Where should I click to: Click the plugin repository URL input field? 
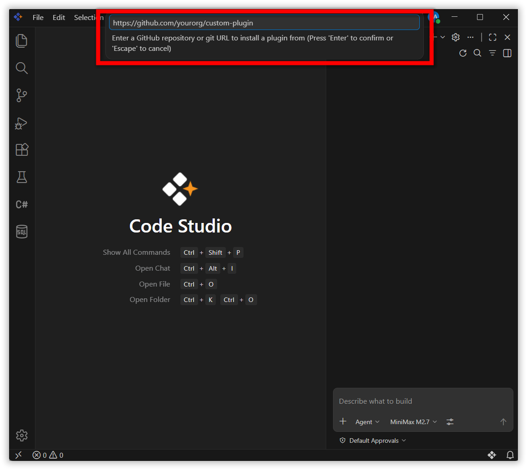pyautogui.click(x=264, y=23)
